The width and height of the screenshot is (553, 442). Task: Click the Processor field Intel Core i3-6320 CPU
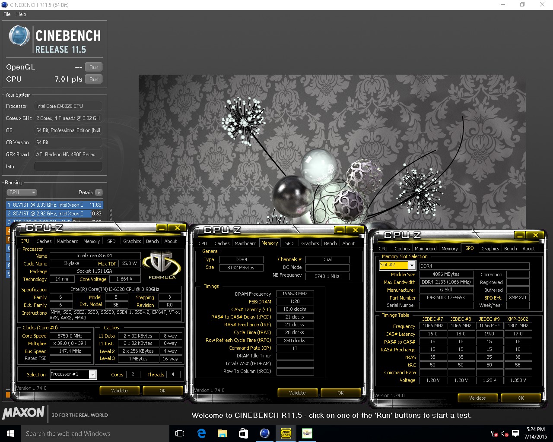click(68, 106)
